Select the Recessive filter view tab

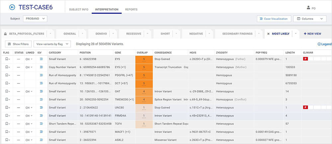(x=133, y=34)
